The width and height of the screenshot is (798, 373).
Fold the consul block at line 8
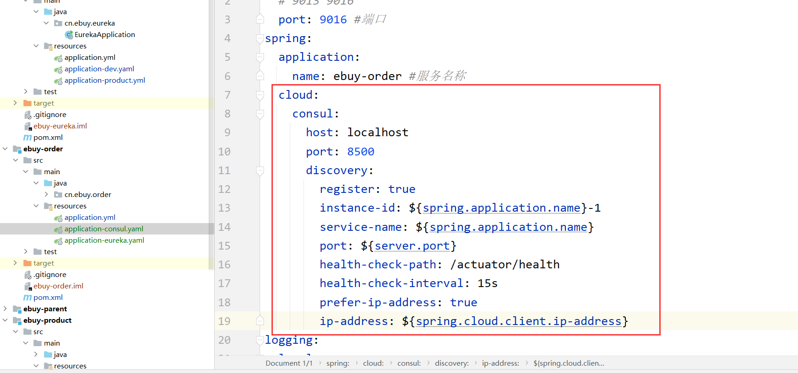pos(260,114)
